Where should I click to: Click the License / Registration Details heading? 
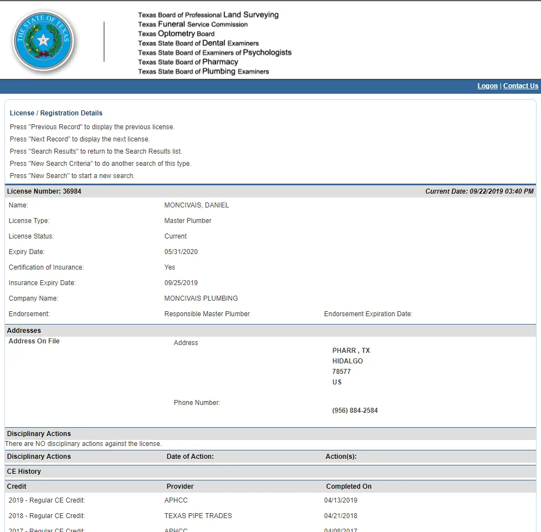tap(56, 113)
